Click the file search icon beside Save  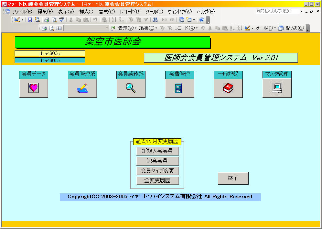(x=38, y=20)
